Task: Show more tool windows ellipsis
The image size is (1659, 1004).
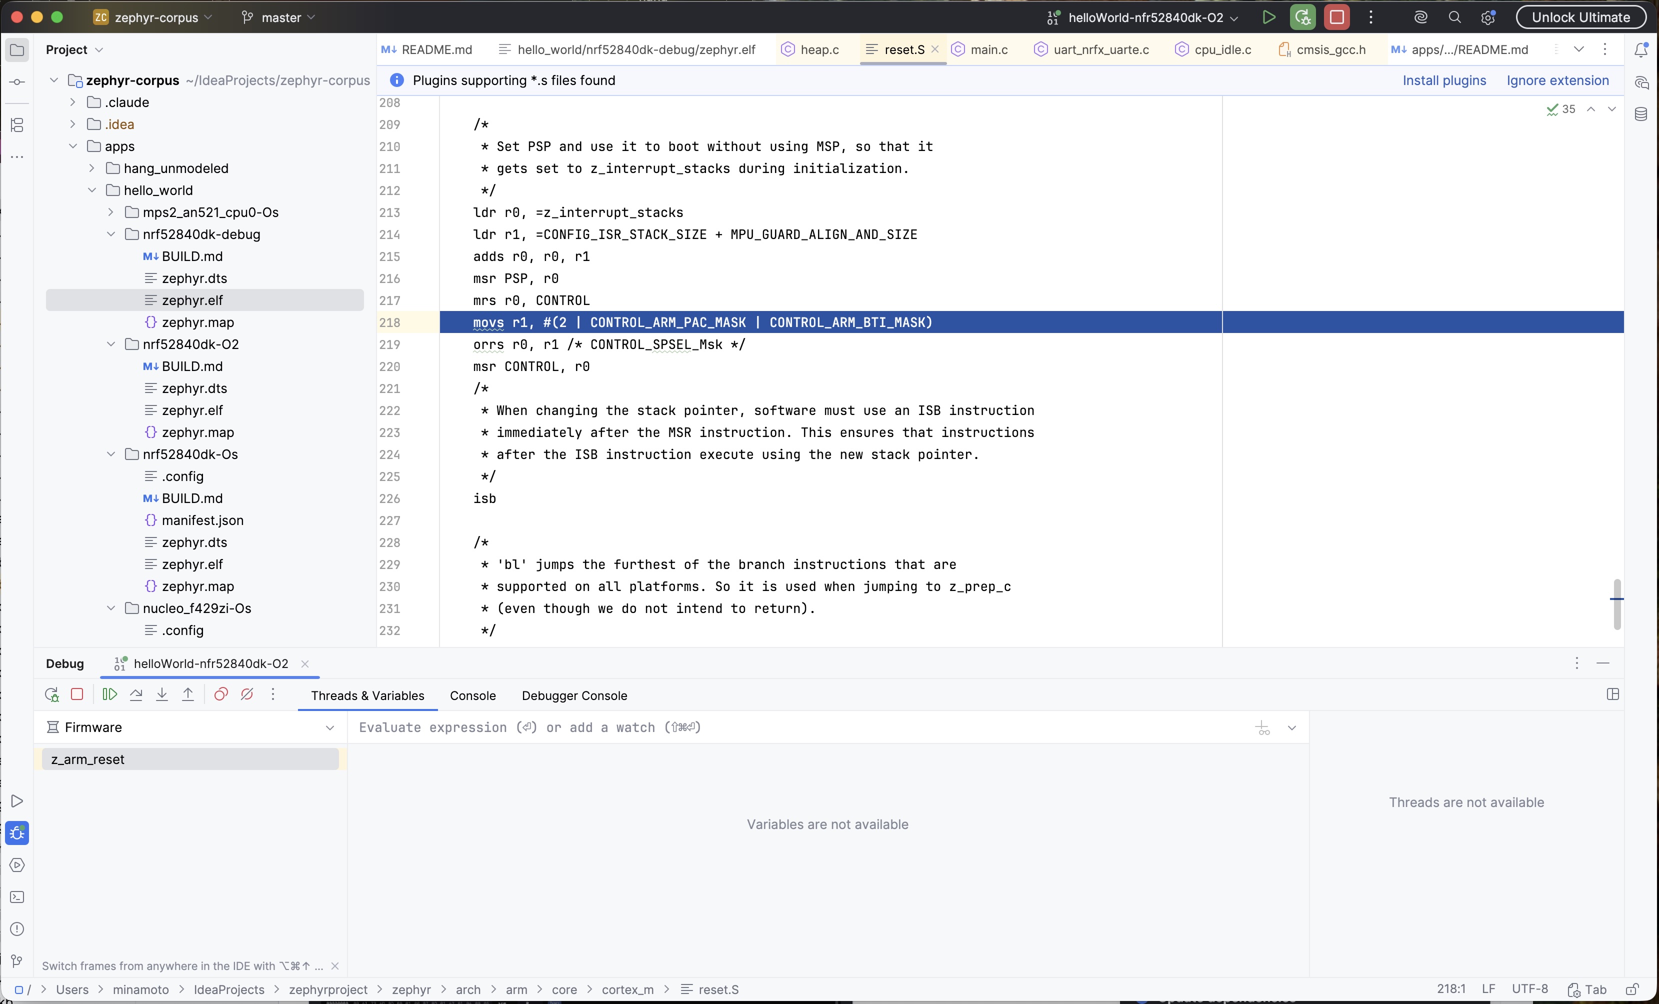Action: click(x=17, y=157)
